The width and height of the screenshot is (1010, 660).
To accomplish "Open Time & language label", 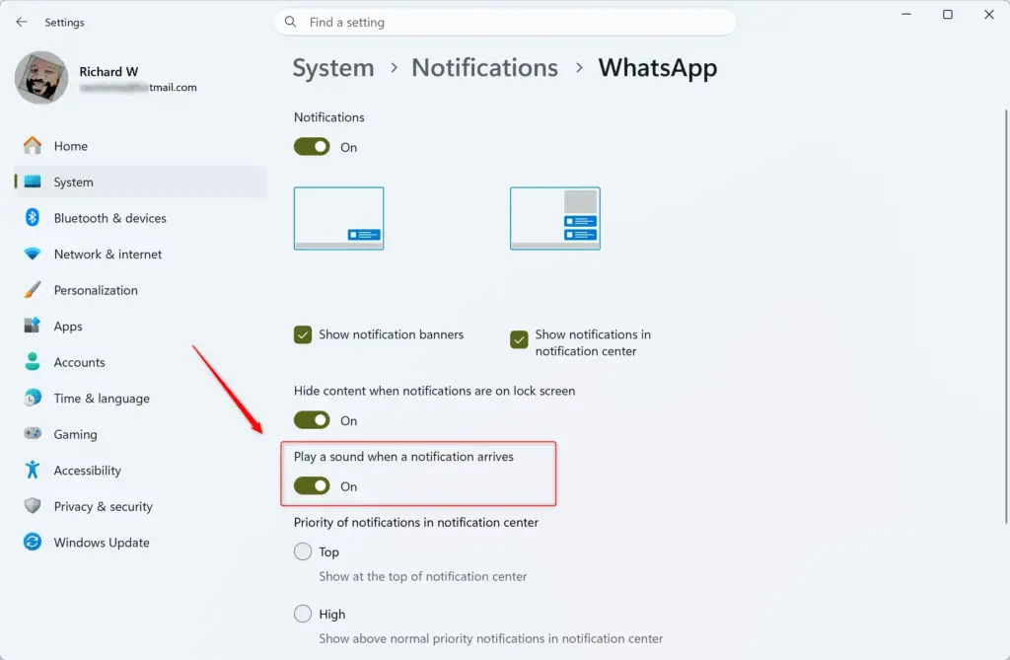I will pyautogui.click(x=102, y=399).
